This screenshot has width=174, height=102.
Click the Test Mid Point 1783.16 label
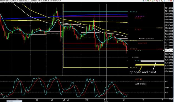146,39
